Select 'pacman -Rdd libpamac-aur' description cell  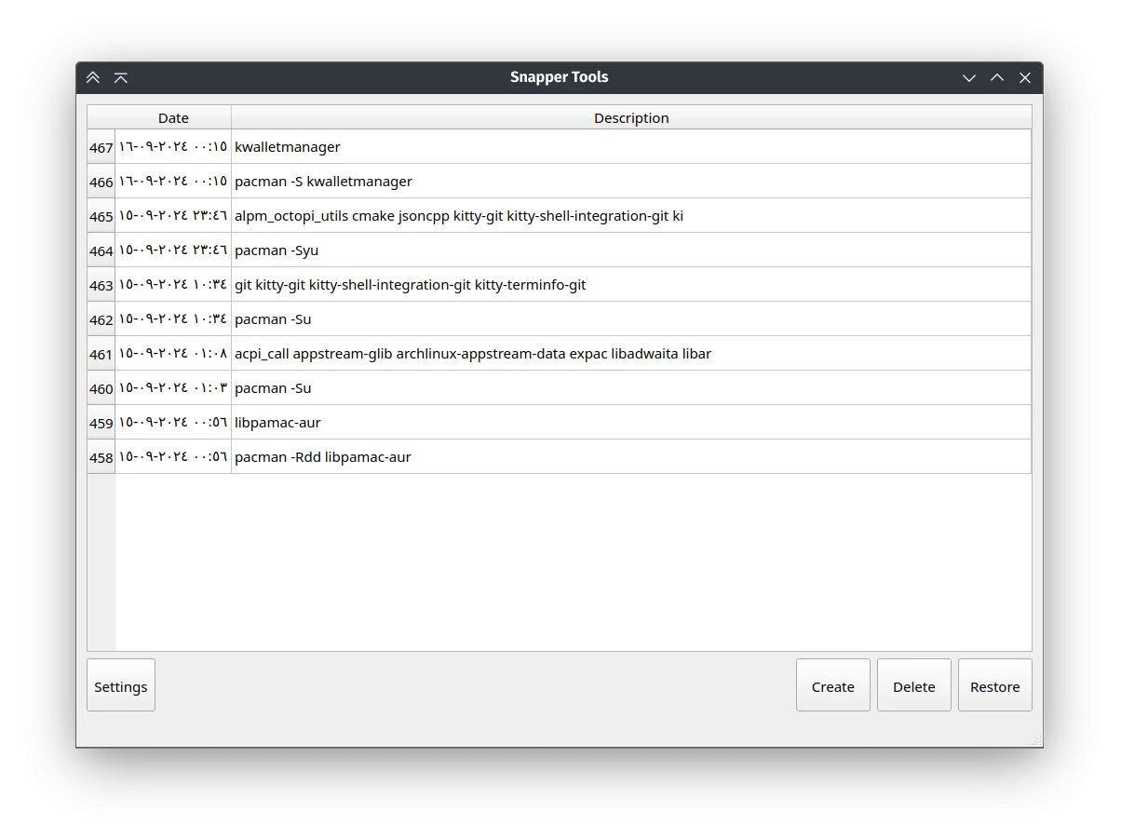[631, 457]
